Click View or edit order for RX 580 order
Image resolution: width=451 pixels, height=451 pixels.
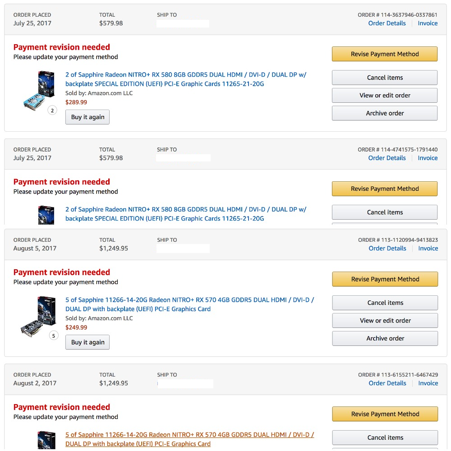click(x=385, y=95)
